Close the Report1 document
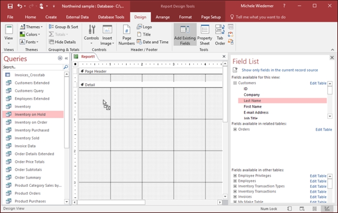The height and width of the screenshot is (213, 338). pyautogui.click(x=224, y=56)
